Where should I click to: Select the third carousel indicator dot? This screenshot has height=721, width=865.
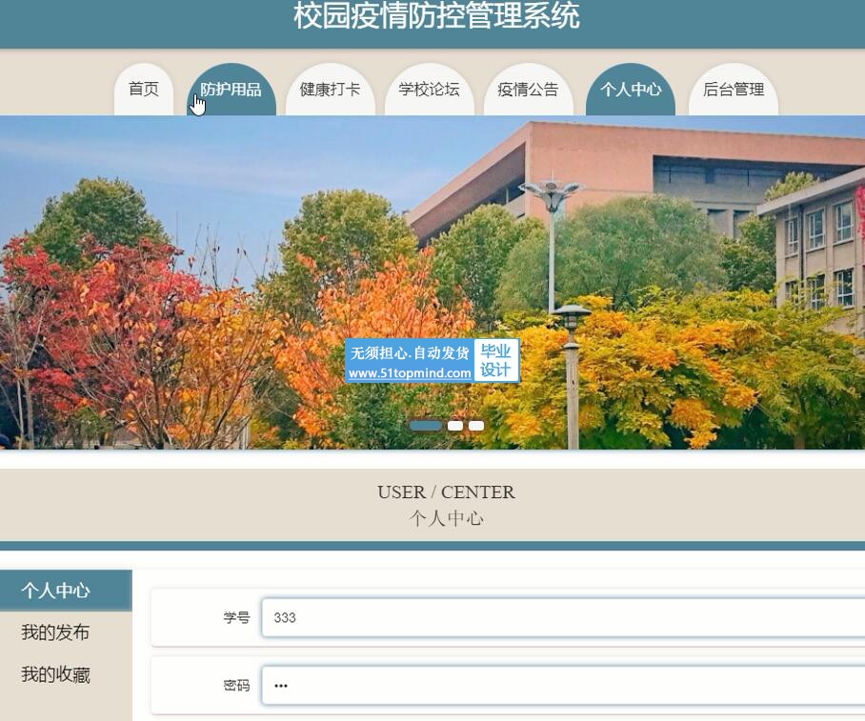pyautogui.click(x=476, y=426)
